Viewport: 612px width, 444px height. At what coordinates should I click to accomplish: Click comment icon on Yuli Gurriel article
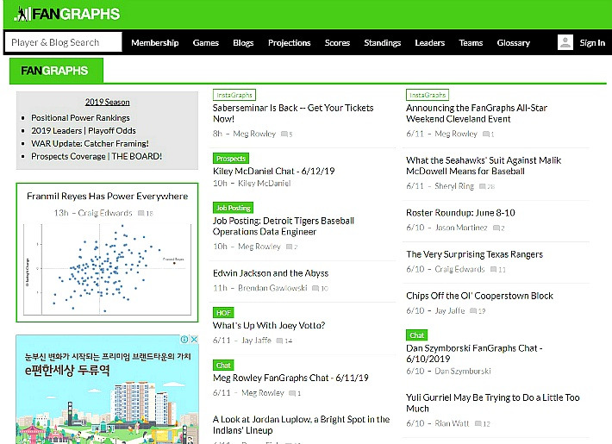pos(478,423)
